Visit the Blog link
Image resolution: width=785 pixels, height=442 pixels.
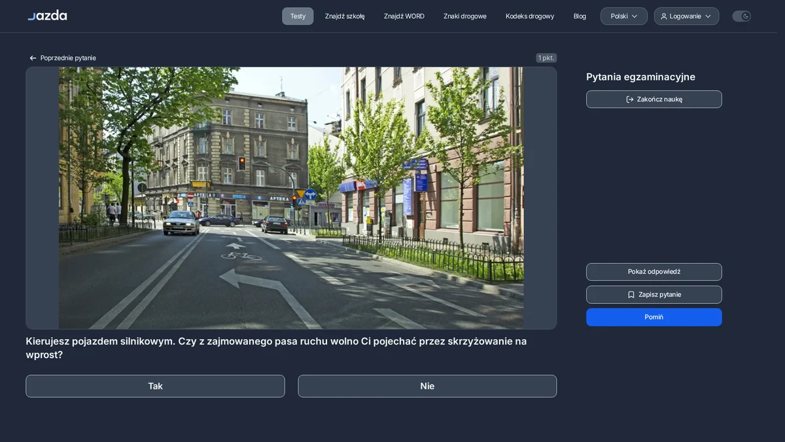(x=580, y=16)
